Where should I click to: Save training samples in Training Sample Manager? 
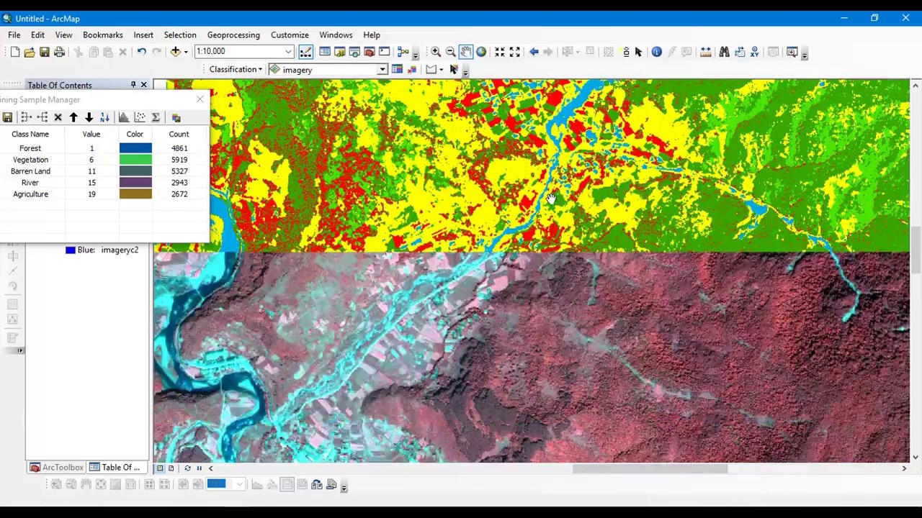[7, 117]
